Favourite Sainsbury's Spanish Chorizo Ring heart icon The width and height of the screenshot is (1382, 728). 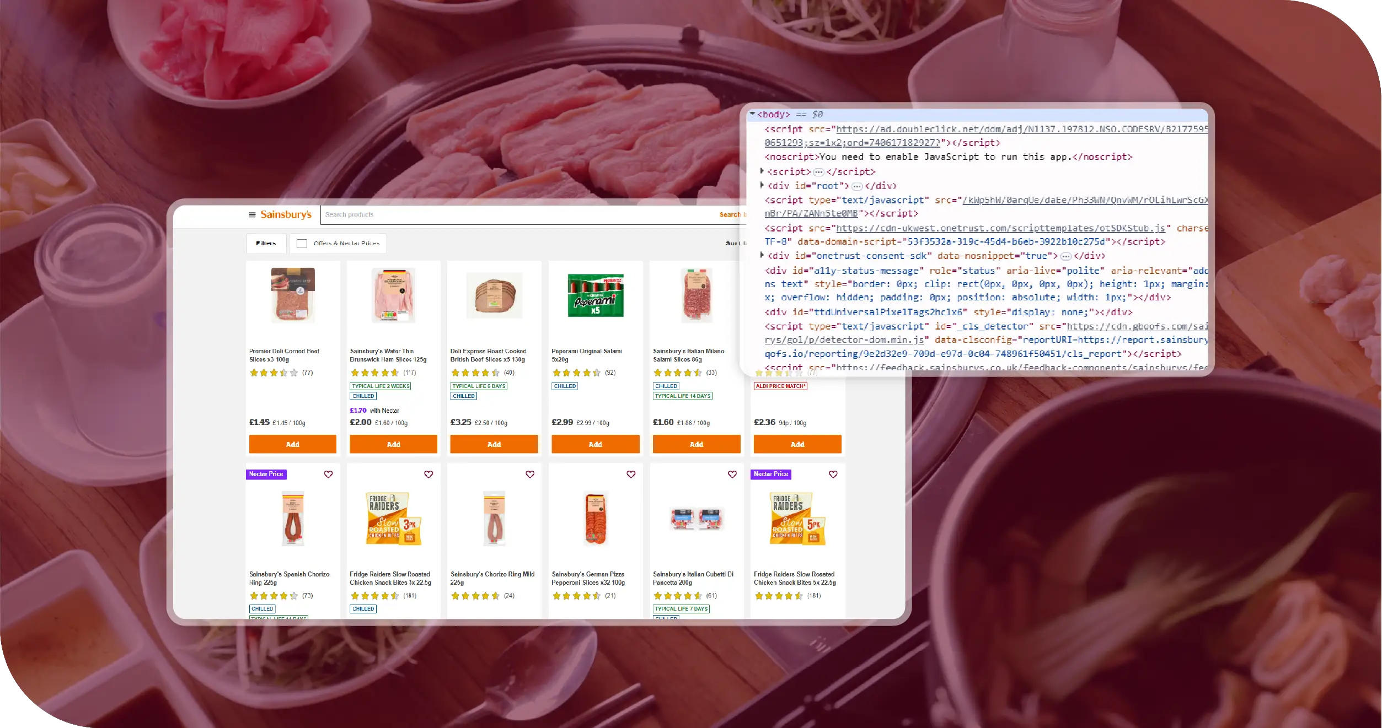[328, 474]
